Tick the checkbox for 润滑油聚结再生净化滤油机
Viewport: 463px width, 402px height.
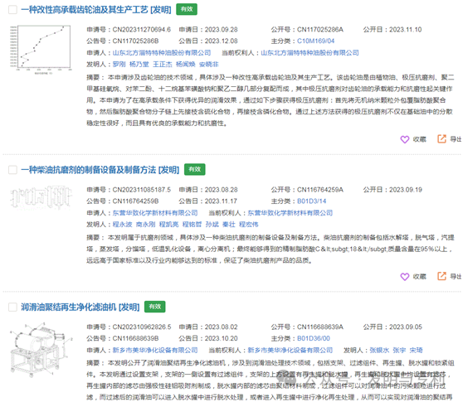[x=12, y=307]
